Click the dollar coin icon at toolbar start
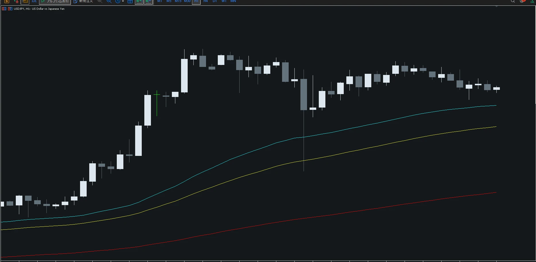 7,1
